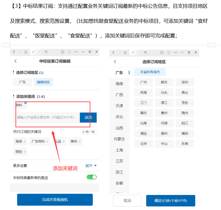Refresh the 中标结果订阅编辑 window page
Image resolution: width=221 pixels, height=210 pixels.
[26, 52]
